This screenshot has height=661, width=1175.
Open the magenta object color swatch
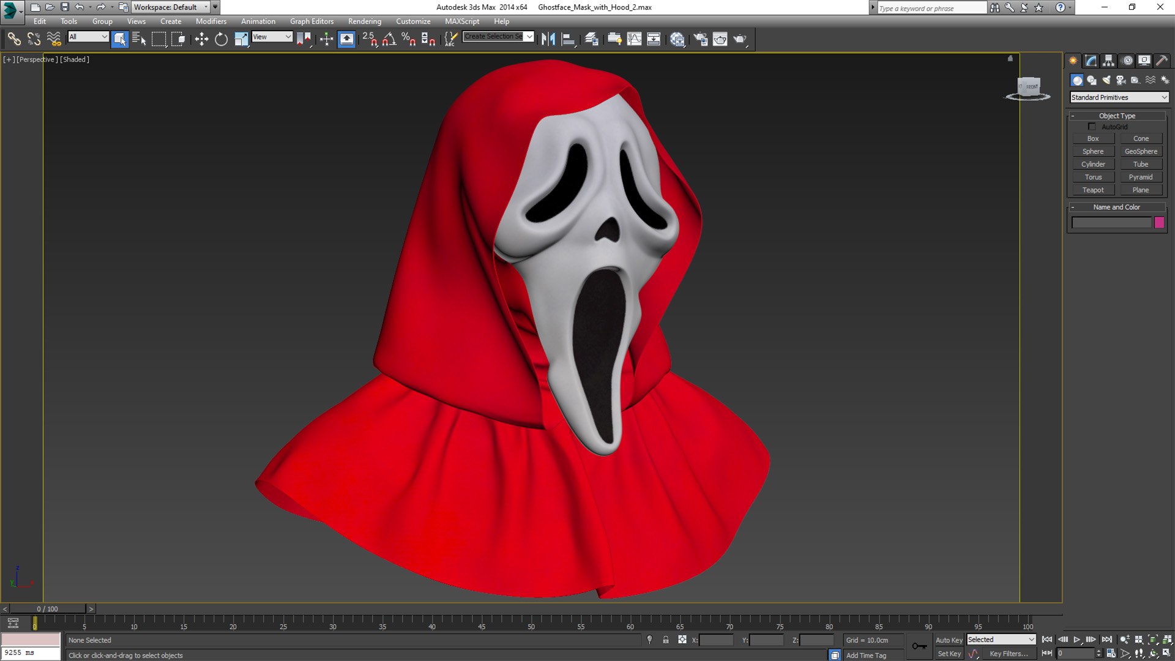tap(1159, 223)
